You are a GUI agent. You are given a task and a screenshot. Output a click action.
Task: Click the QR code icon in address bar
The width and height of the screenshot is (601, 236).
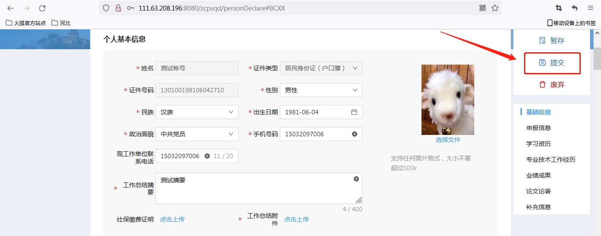(483, 8)
